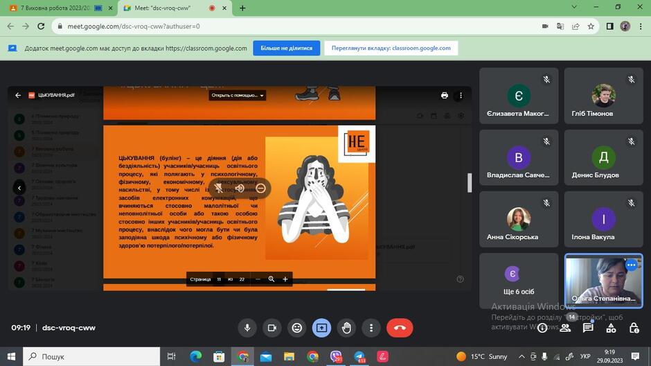The height and width of the screenshot is (366, 651).
Task: Open the chat panel icon
Action: [x=588, y=328]
